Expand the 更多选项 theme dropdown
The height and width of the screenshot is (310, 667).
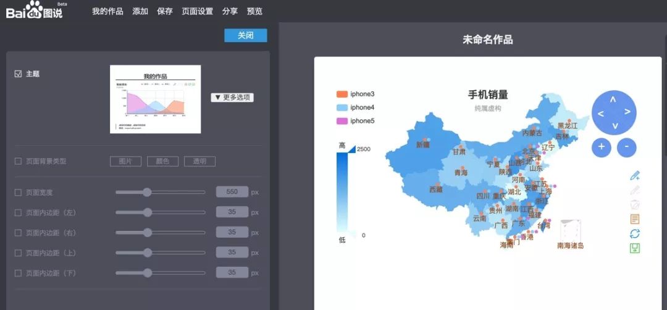(x=232, y=98)
